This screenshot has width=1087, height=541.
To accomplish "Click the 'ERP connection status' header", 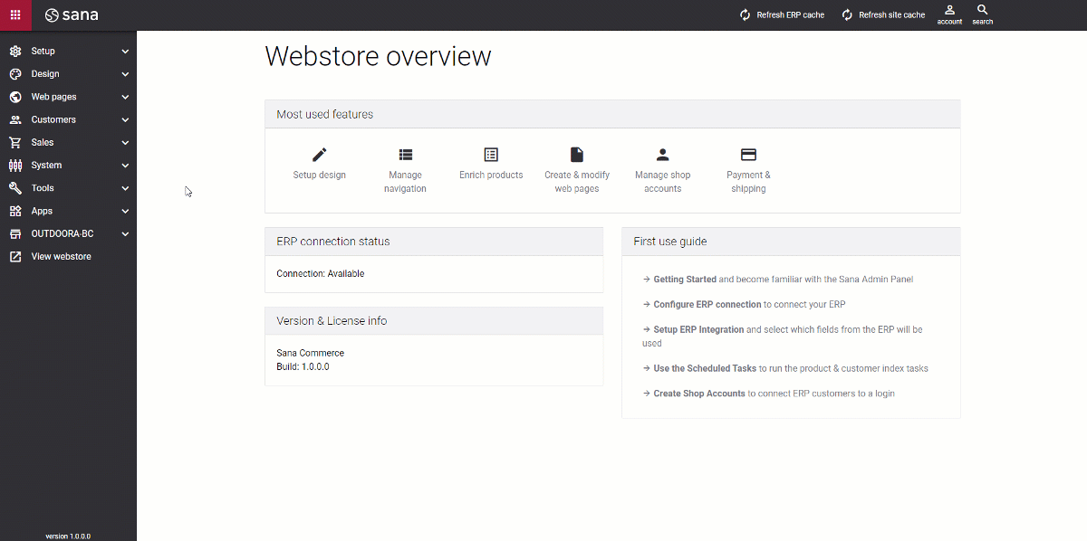I will [434, 242].
